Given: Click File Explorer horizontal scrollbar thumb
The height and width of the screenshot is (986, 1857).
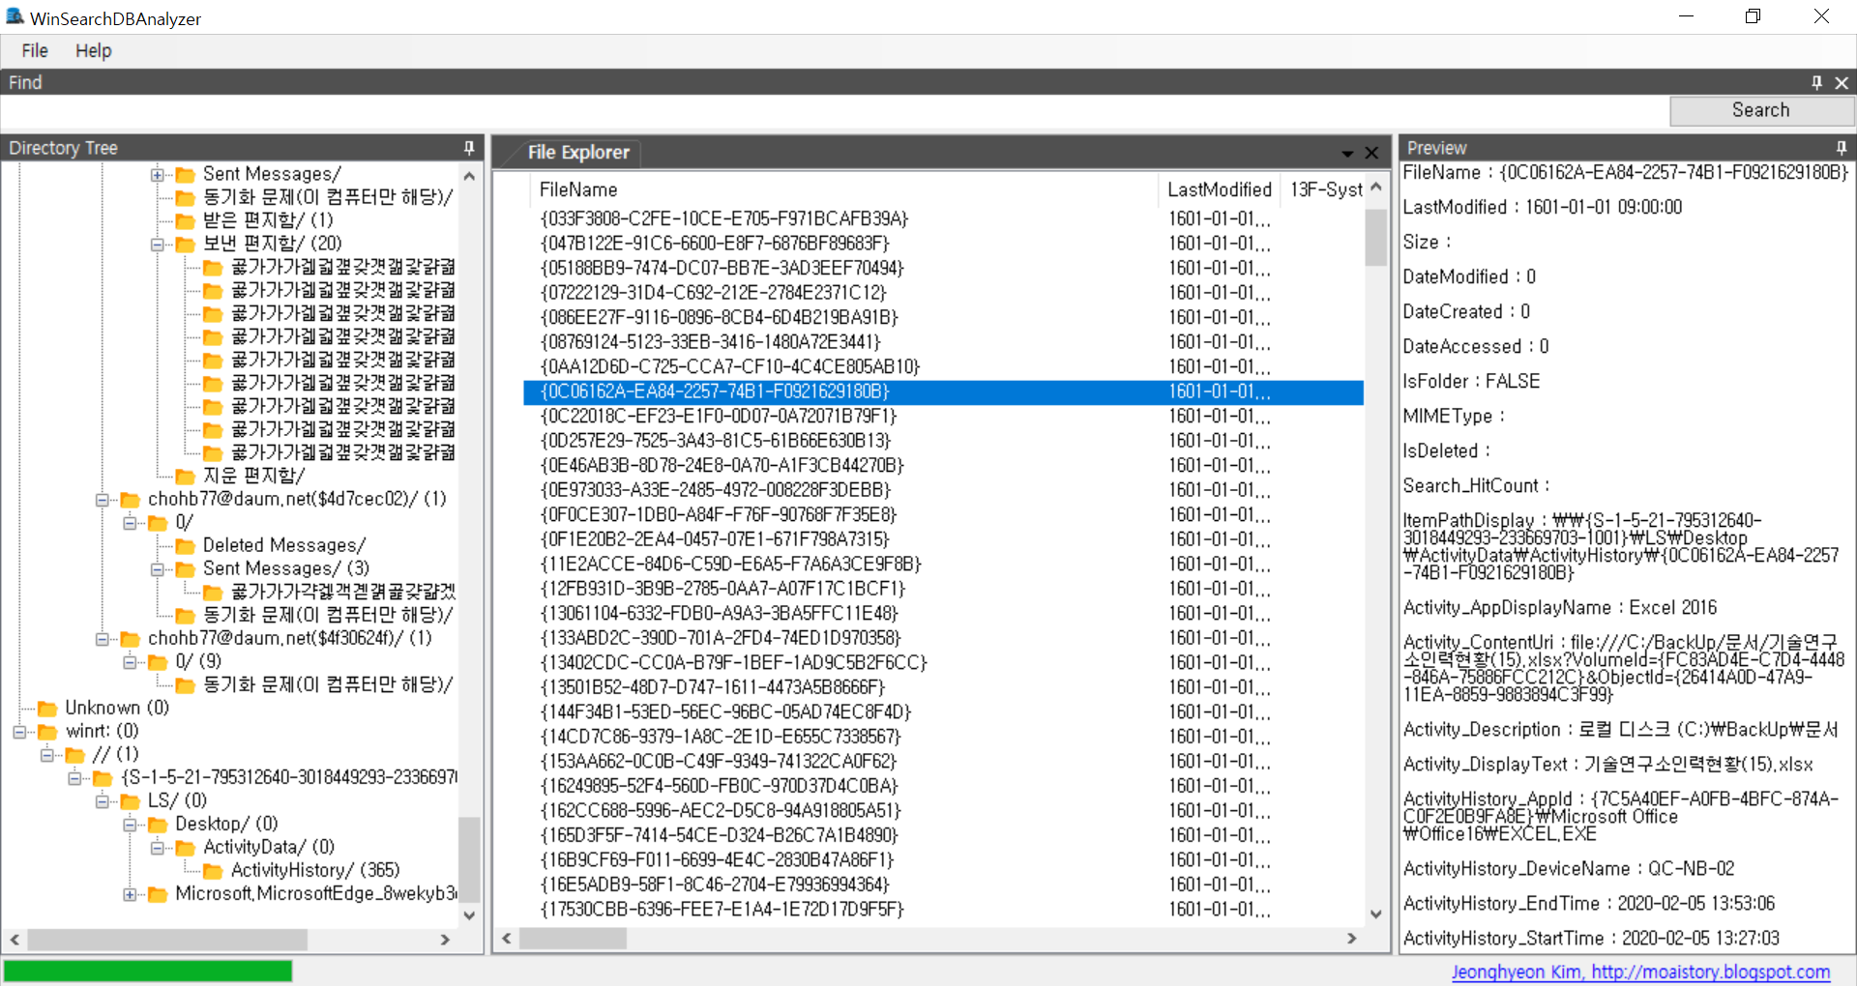Looking at the screenshot, I should pos(573,938).
